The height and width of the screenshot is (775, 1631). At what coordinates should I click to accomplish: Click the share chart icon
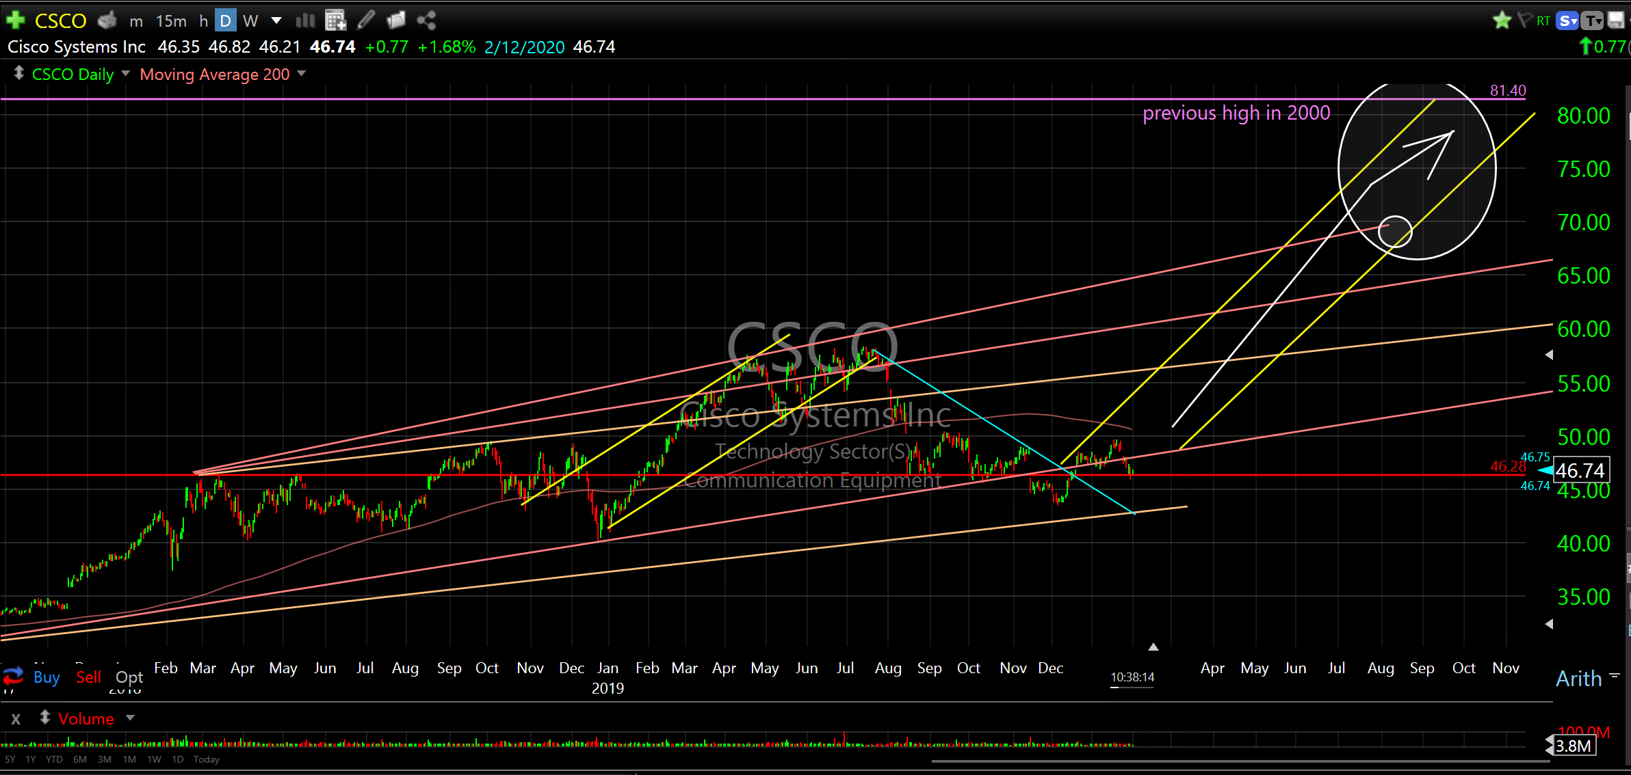tap(426, 21)
